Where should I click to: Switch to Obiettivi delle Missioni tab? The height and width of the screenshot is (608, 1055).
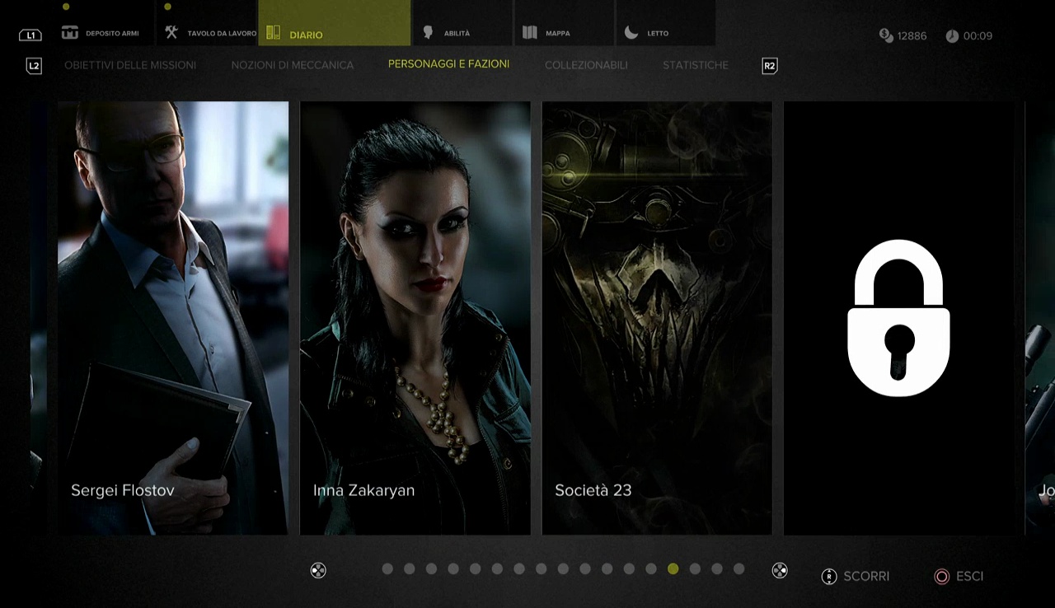[130, 65]
